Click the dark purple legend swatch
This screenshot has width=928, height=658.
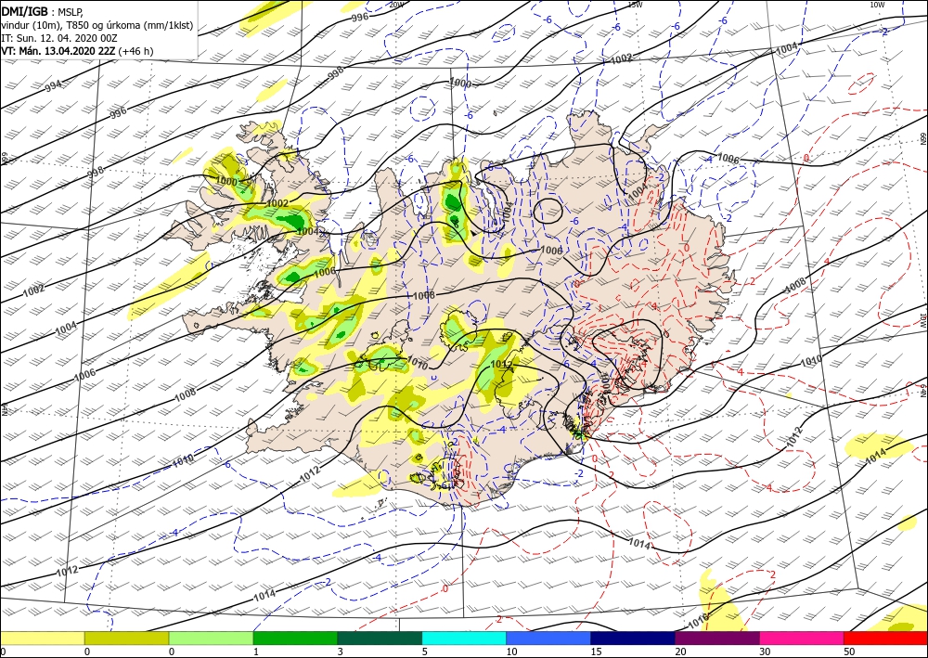pyautogui.click(x=717, y=638)
